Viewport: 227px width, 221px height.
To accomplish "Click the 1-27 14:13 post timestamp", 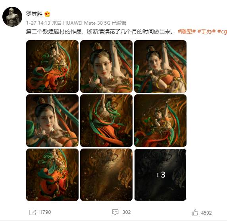I will point(38,23).
